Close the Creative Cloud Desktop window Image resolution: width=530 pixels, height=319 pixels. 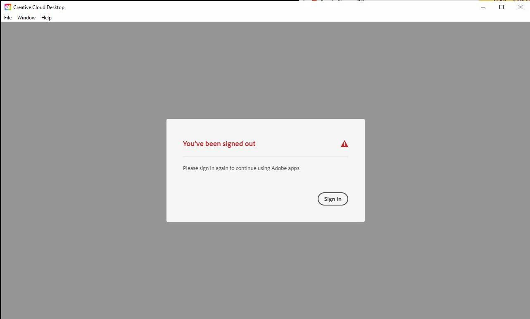tap(520, 7)
